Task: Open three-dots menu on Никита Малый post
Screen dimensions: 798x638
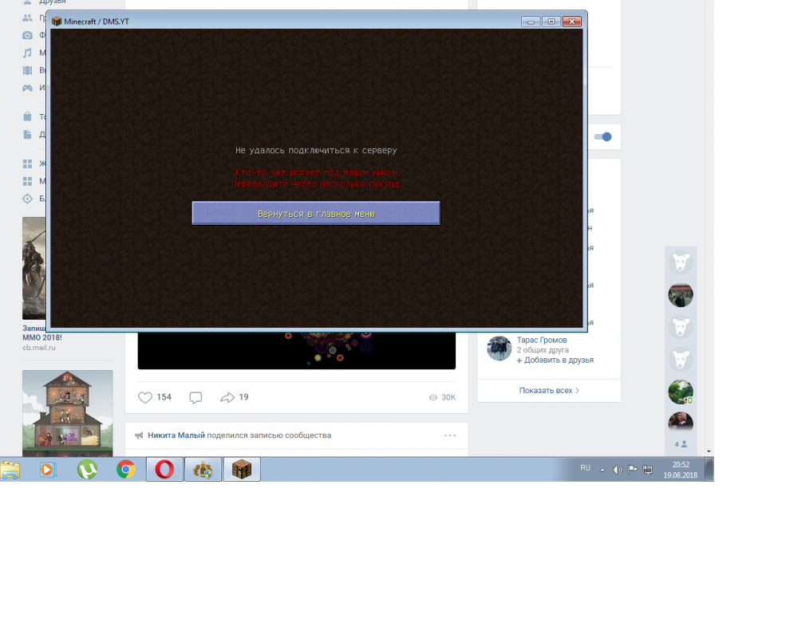Action: [x=450, y=435]
